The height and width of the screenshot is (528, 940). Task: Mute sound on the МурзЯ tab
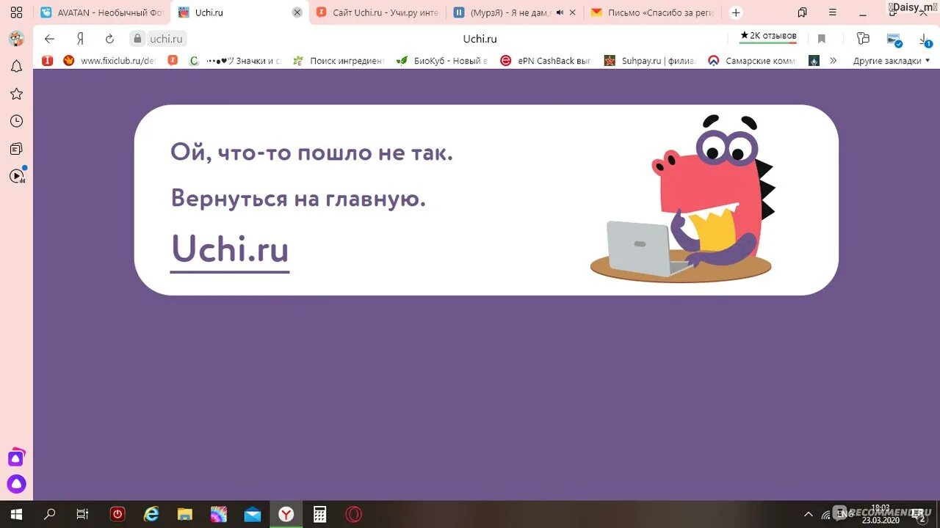coord(560,12)
